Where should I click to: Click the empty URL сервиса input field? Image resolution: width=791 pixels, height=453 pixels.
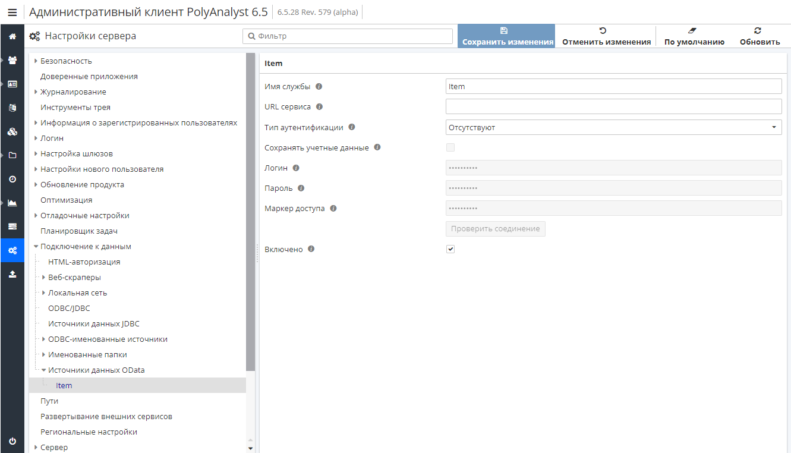click(614, 106)
